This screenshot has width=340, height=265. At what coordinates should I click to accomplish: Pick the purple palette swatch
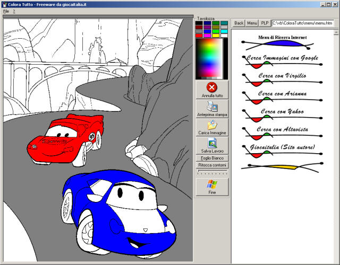(207, 27)
